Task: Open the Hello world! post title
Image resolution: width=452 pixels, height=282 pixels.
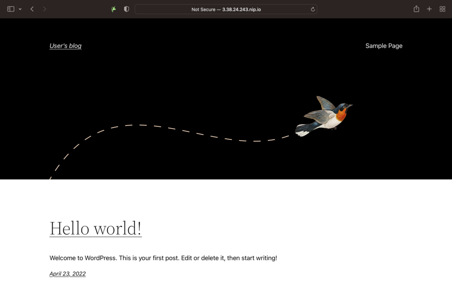Action: click(x=95, y=229)
